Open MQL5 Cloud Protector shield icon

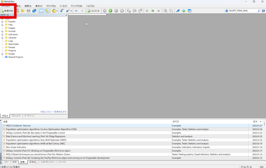[x=184, y=11]
